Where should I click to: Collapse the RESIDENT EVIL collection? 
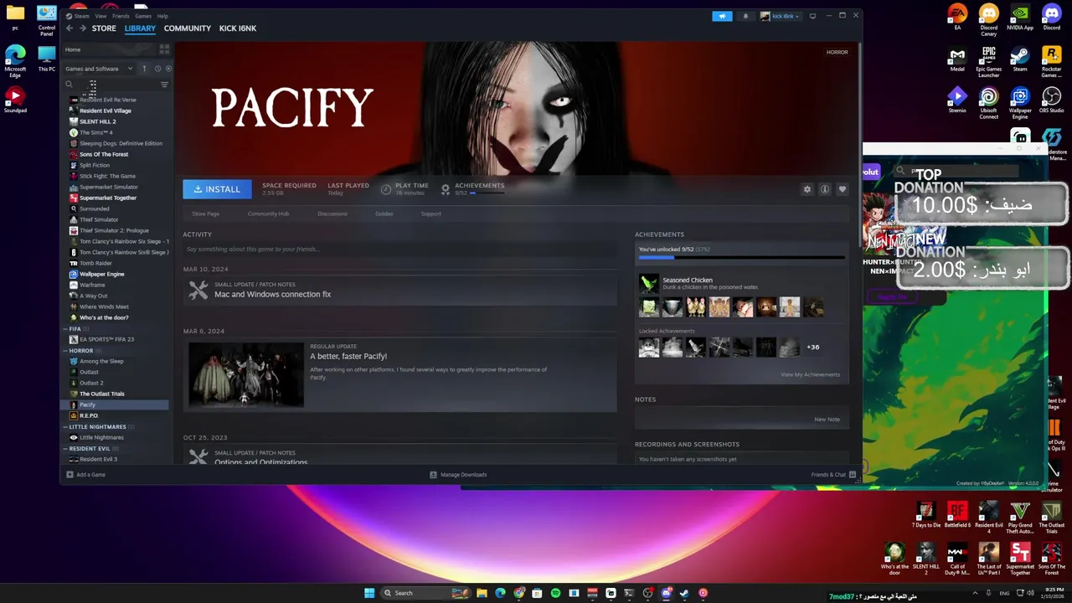pyautogui.click(x=67, y=449)
